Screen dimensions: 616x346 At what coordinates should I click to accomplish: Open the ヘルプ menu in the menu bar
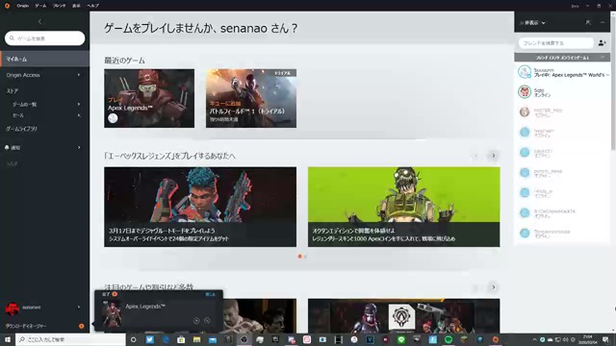point(92,6)
